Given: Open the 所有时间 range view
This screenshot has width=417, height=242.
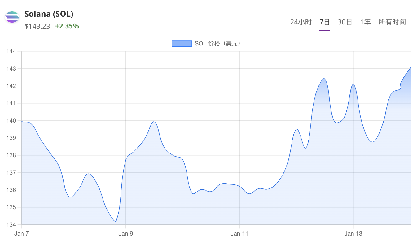Looking at the screenshot, I should [x=392, y=22].
